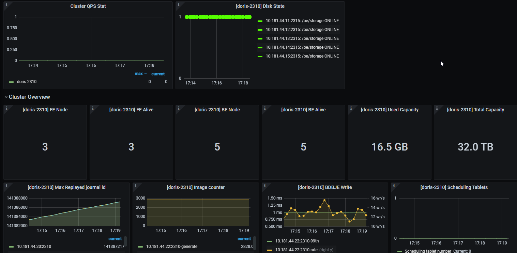
Task: Open info icon on Max Replayed journal id panel
Action: click(x=6, y=186)
